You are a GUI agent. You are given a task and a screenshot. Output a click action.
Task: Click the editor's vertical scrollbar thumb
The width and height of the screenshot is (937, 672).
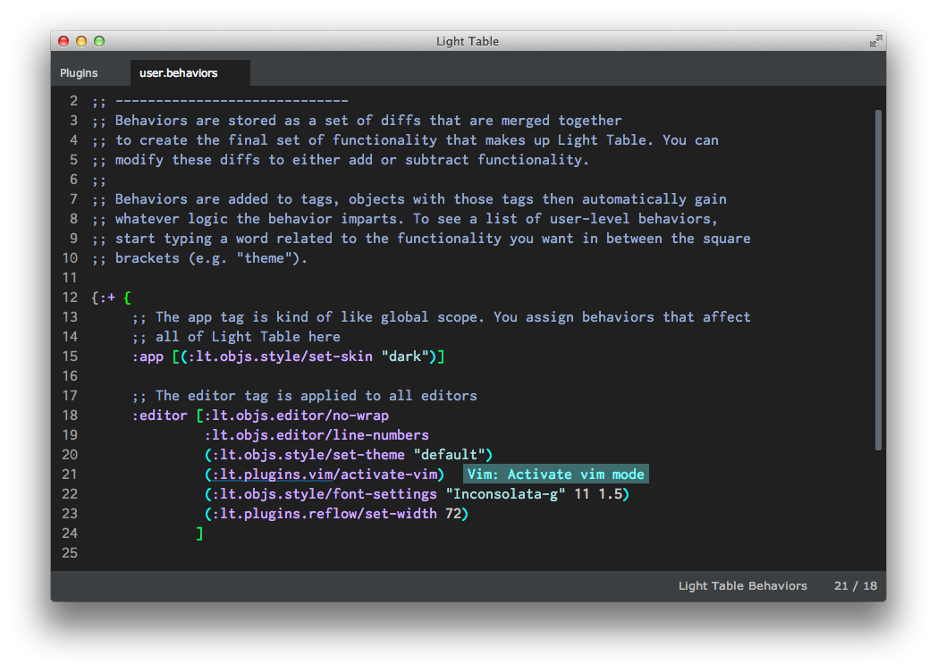click(878, 279)
